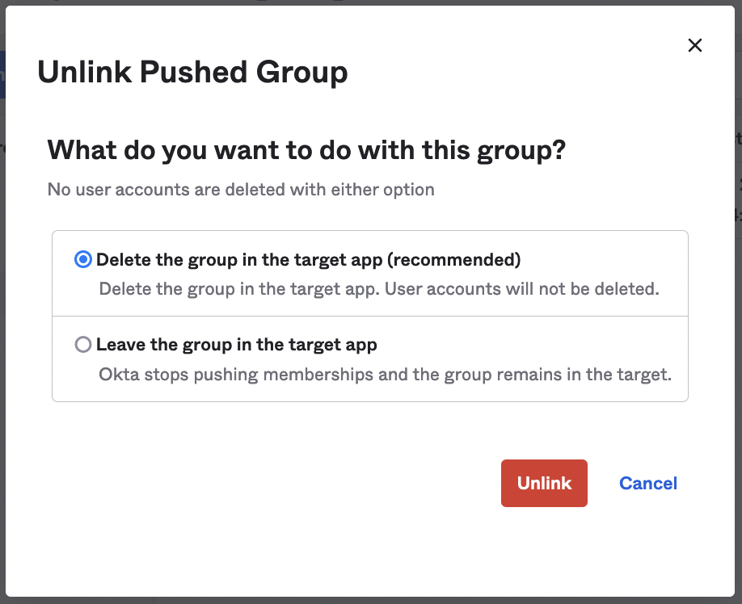The width and height of the screenshot is (742, 604).
Task: Select the "Delete the group in the target app" radio button
Action: pyautogui.click(x=82, y=259)
